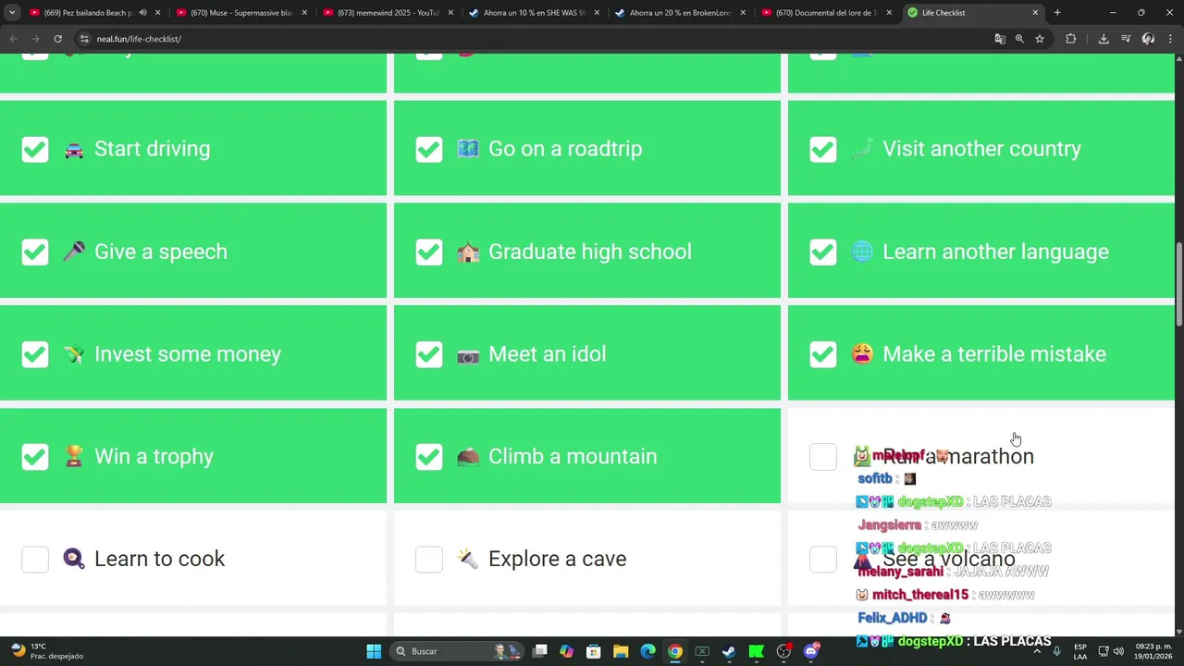
Task: Open a new browser tab
Action: pyautogui.click(x=1057, y=13)
